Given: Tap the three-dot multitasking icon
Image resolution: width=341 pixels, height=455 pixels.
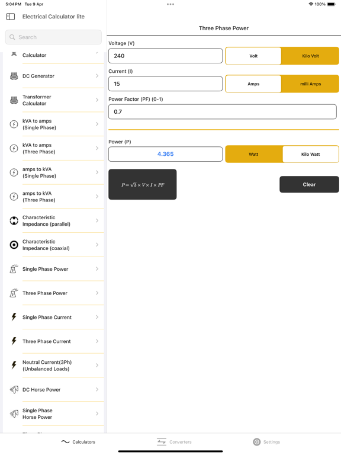Looking at the screenshot, I should [170, 4].
